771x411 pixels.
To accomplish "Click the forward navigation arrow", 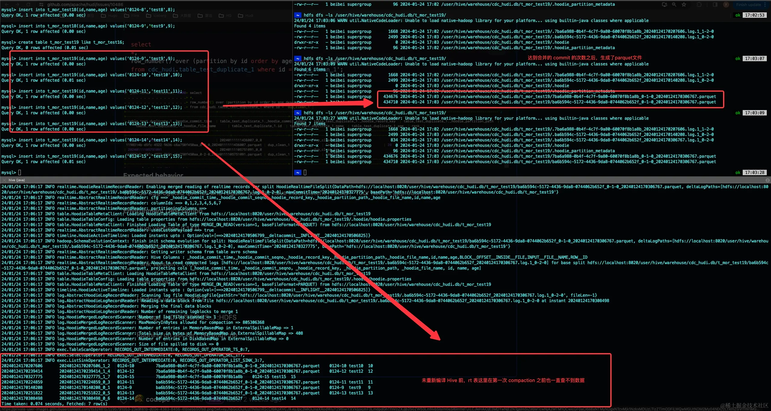I will click(x=17, y=5).
